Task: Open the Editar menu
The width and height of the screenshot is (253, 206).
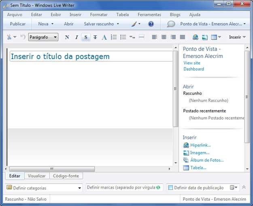Action: (x=36, y=15)
